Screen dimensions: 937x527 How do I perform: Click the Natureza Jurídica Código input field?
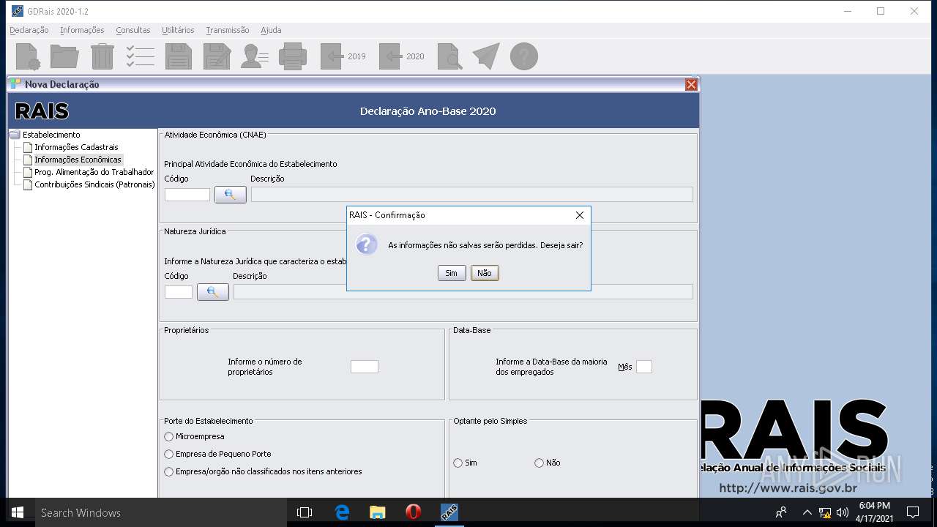coord(179,292)
